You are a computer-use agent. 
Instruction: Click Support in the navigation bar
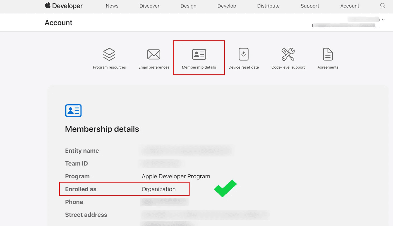310,6
